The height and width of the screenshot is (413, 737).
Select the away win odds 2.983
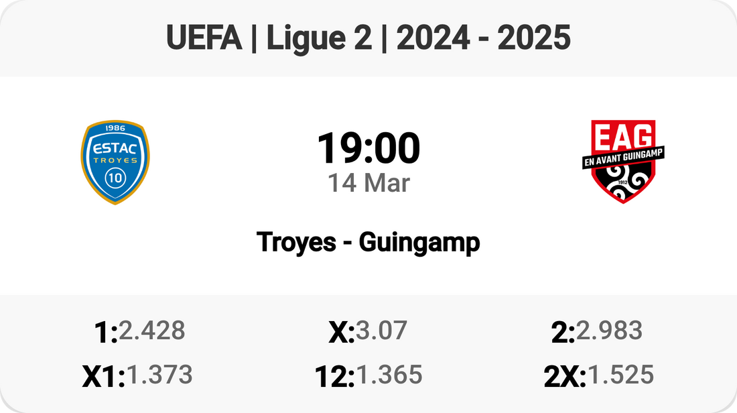609,331
